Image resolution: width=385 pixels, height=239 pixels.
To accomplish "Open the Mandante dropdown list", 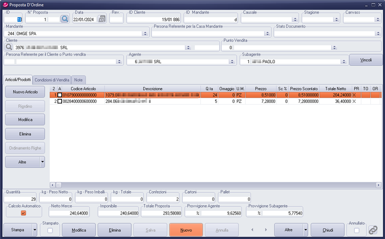I will tap(145, 34).
